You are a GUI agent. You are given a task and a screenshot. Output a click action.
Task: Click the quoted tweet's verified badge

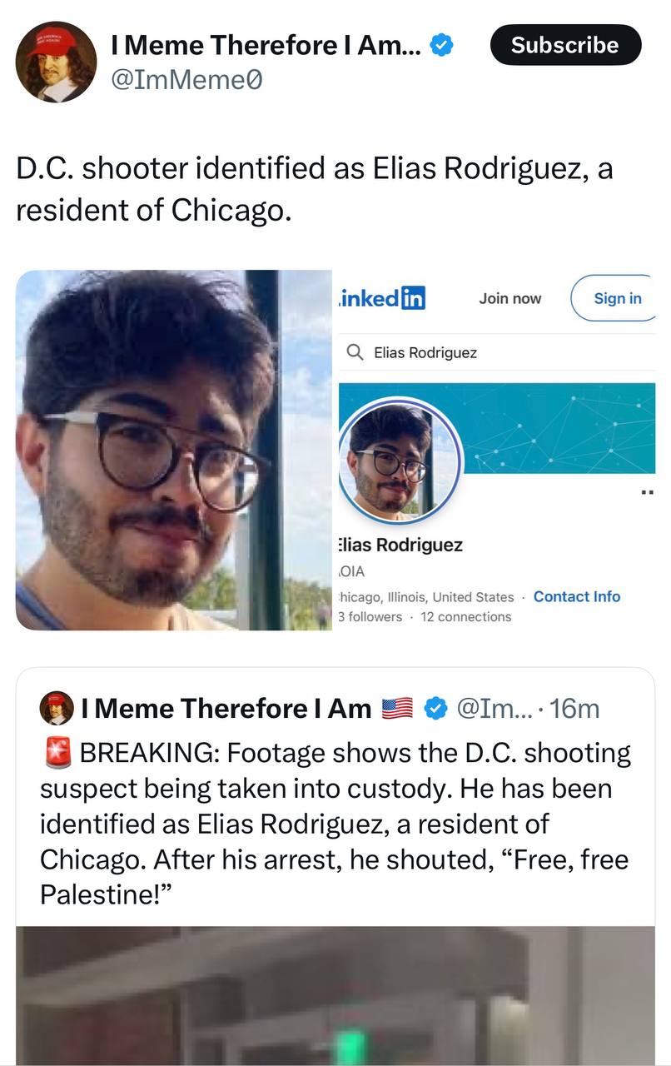pos(434,709)
